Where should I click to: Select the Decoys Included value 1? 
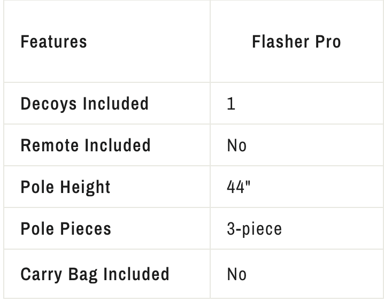click(231, 104)
